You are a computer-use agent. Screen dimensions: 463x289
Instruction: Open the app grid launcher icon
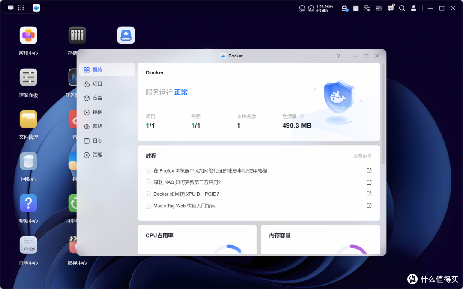[21, 8]
